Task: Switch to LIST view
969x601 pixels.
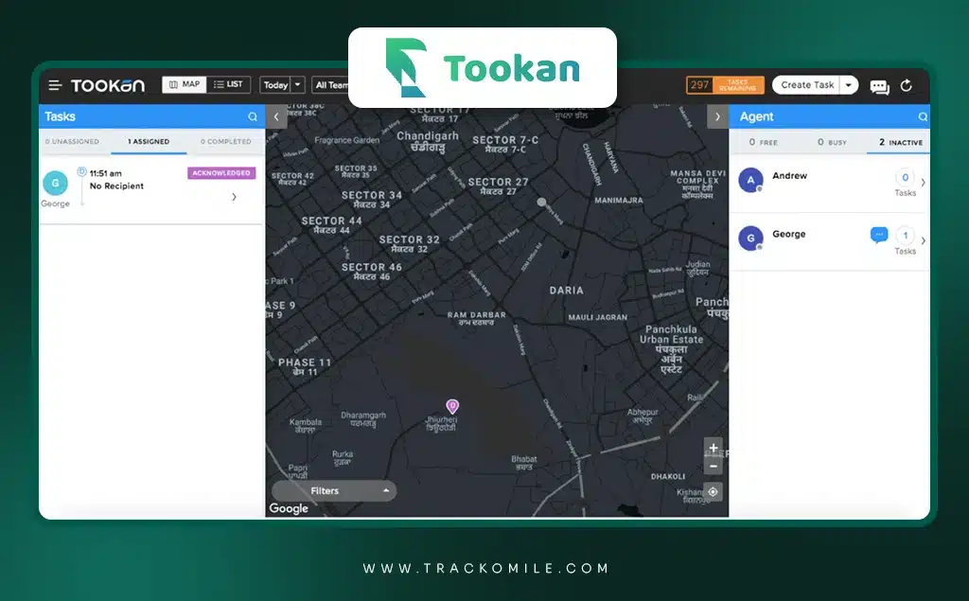Action: [228, 84]
